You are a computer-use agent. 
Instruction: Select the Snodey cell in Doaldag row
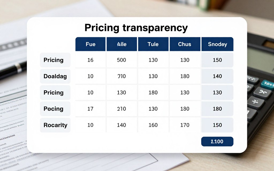point(217,76)
